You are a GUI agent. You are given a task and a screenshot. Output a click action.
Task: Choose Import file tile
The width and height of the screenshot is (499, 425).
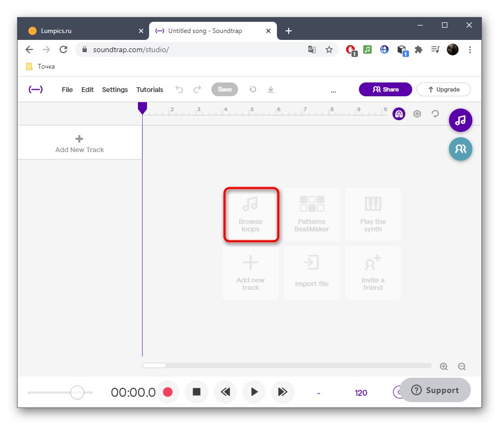click(312, 273)
